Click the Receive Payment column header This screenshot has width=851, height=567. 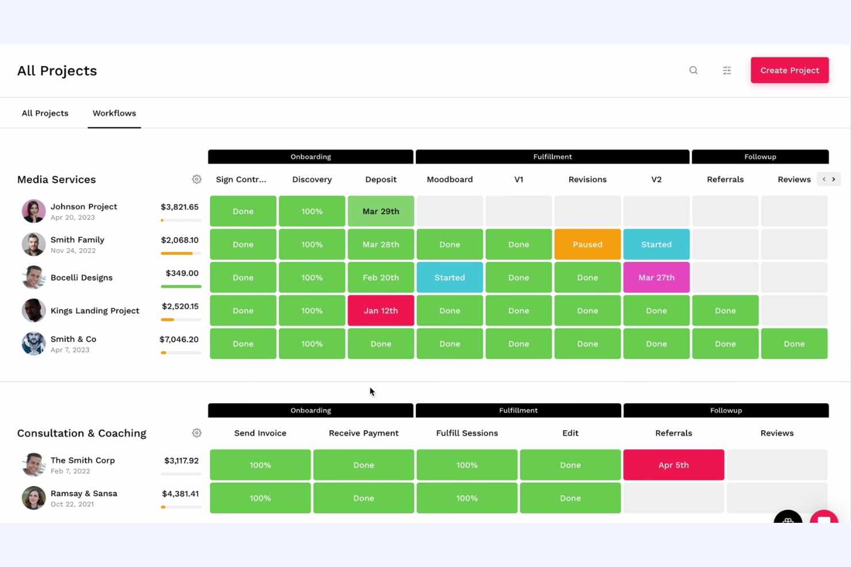tap(363, 433)
